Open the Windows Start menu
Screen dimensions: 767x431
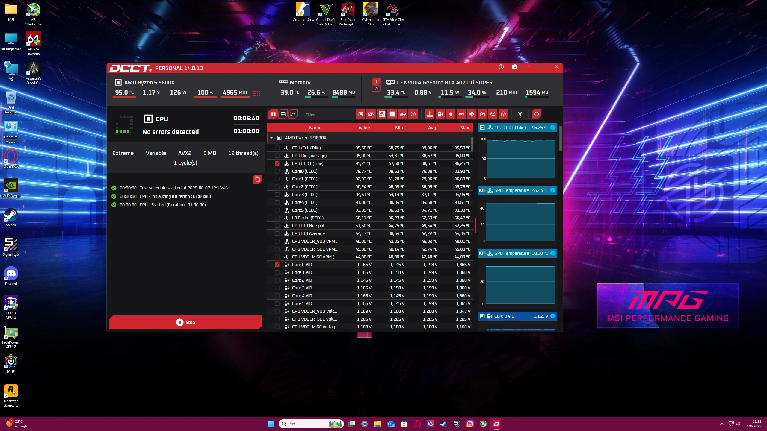coord(271,424)
